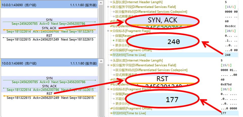Click the lower view's Fragment Flags yellow icon
Viewport: 243px width, 117px height.
click(x=111, y=89)
